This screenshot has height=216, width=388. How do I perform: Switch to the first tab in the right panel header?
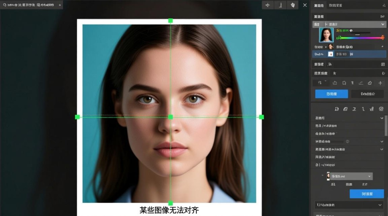pyautogui.click(x=318, y=5)
